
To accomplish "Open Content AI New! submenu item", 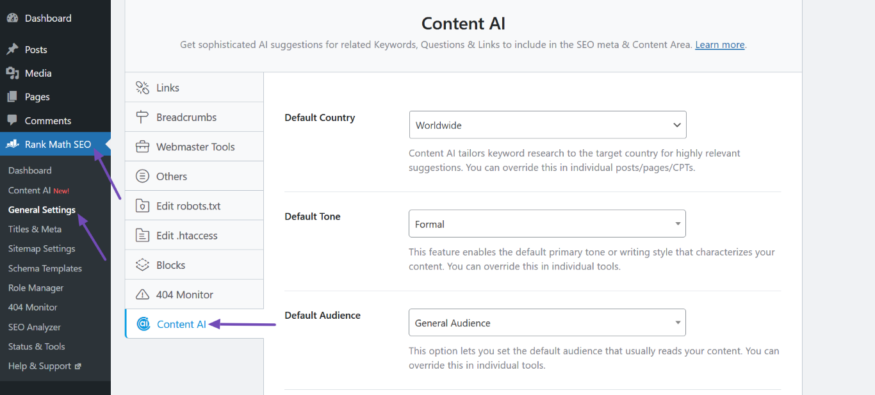I will (x=38, y=190).
